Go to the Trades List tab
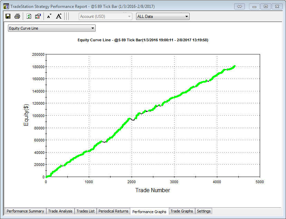Image resolution: width=286 pixels, height=219 pixels. (x=85, y=211)
